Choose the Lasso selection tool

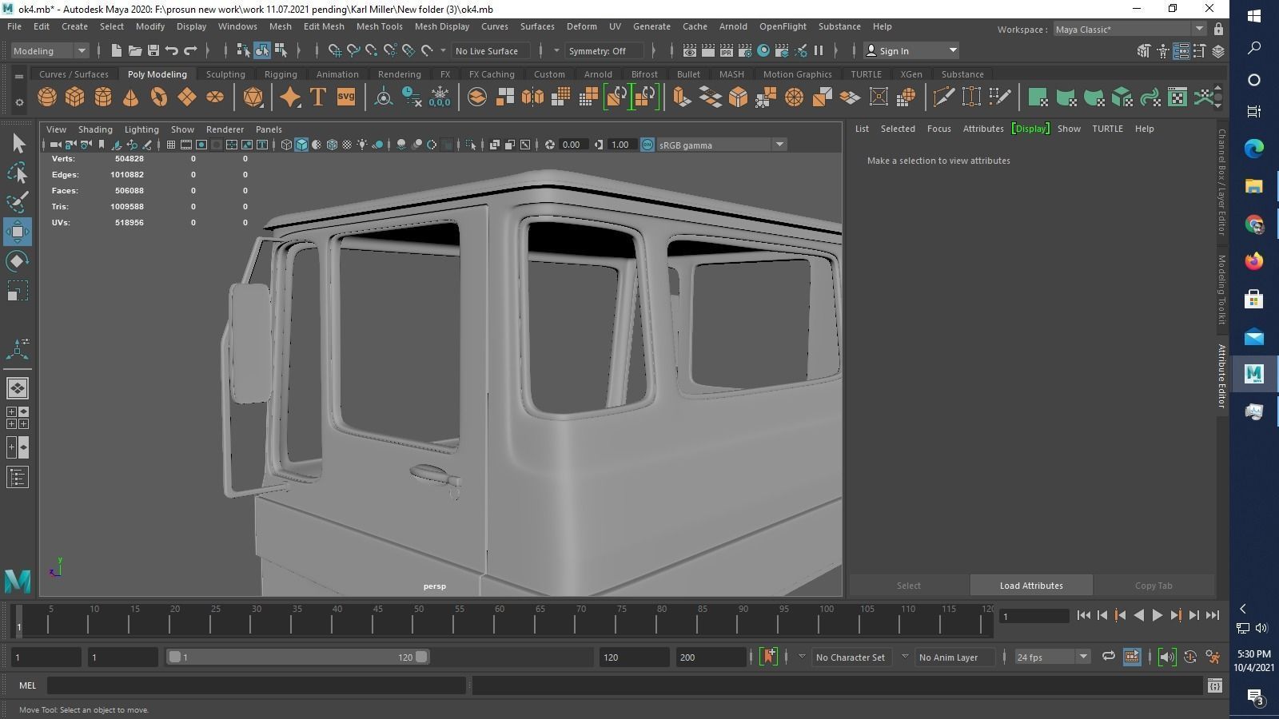(18, 173)
